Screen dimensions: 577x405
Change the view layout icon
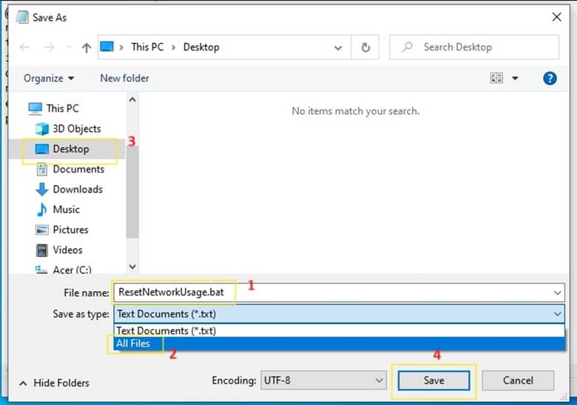tap(496, 78)
